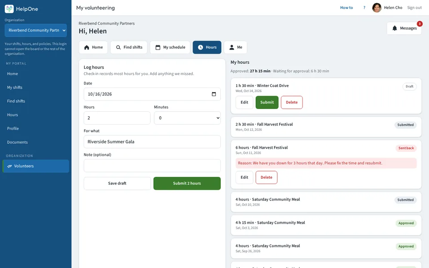Open the Messages bell icon
429x268 pixels.
point(395,28)
